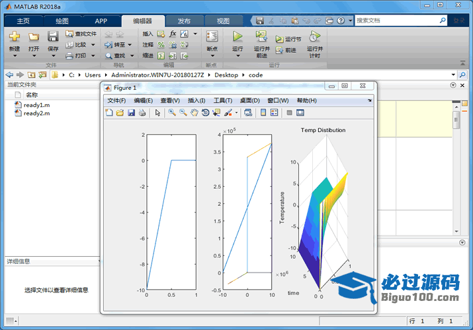Viewport: 473px width, 330px height.
Task: Click the 比较 (Compare) button
Action: click(x=76, y=44)
